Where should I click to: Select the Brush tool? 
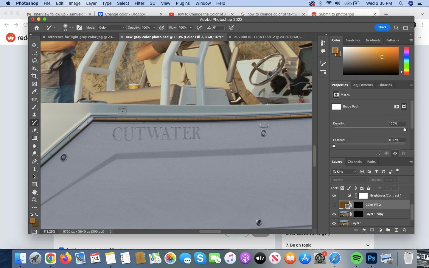click(x=34, y=107)
